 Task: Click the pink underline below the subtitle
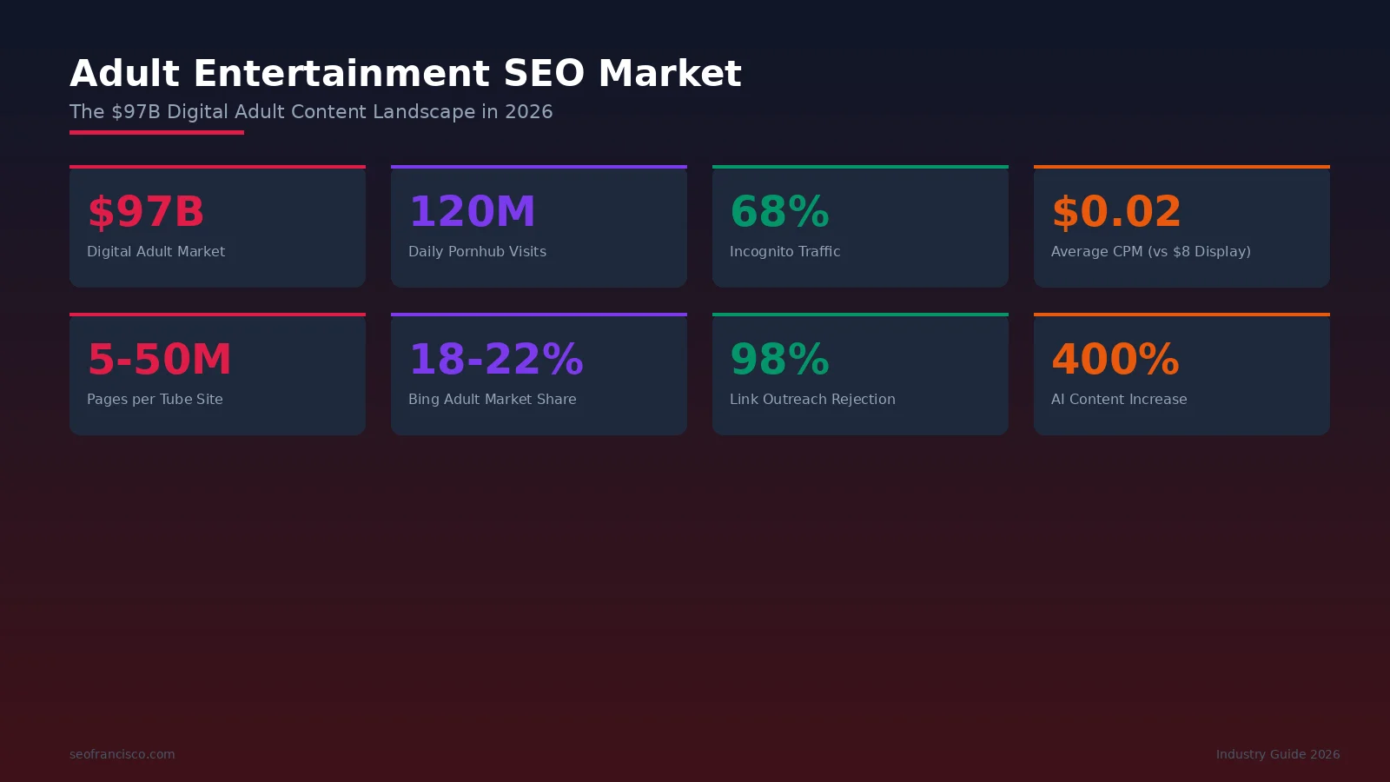point(157,132)
